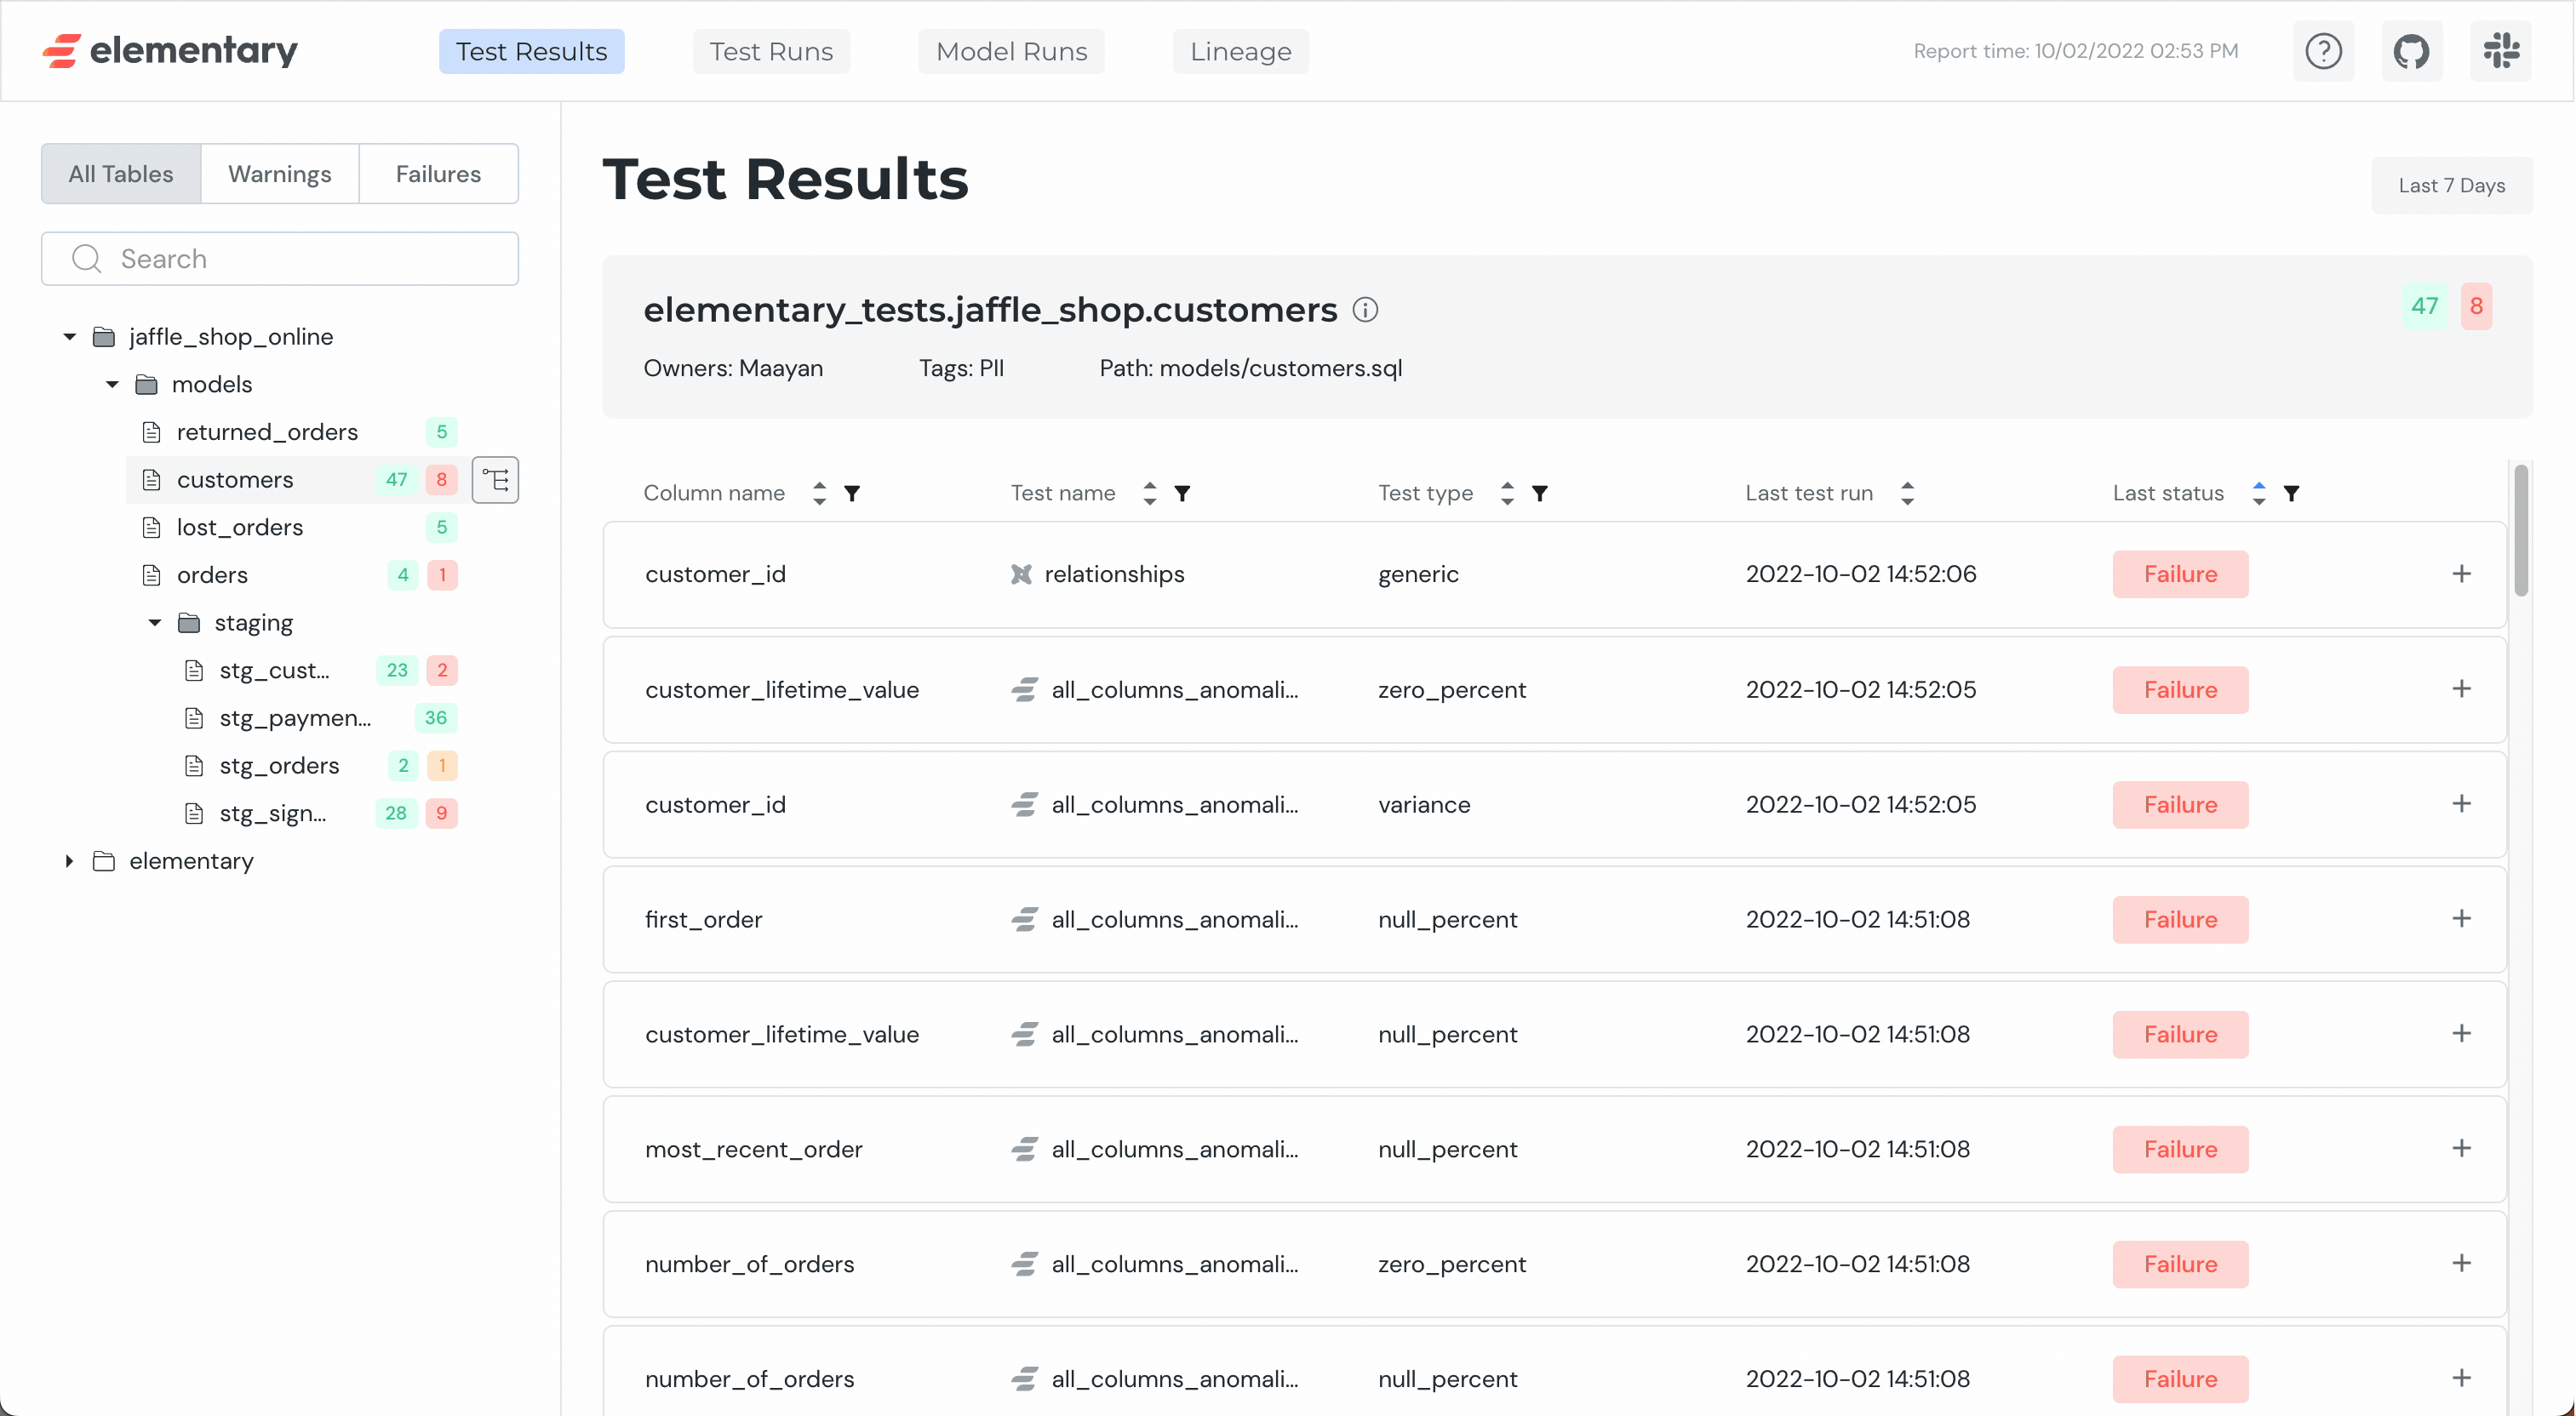Sort by Last test run arrows
2576x1416 pixels.
coord(1907,494)
